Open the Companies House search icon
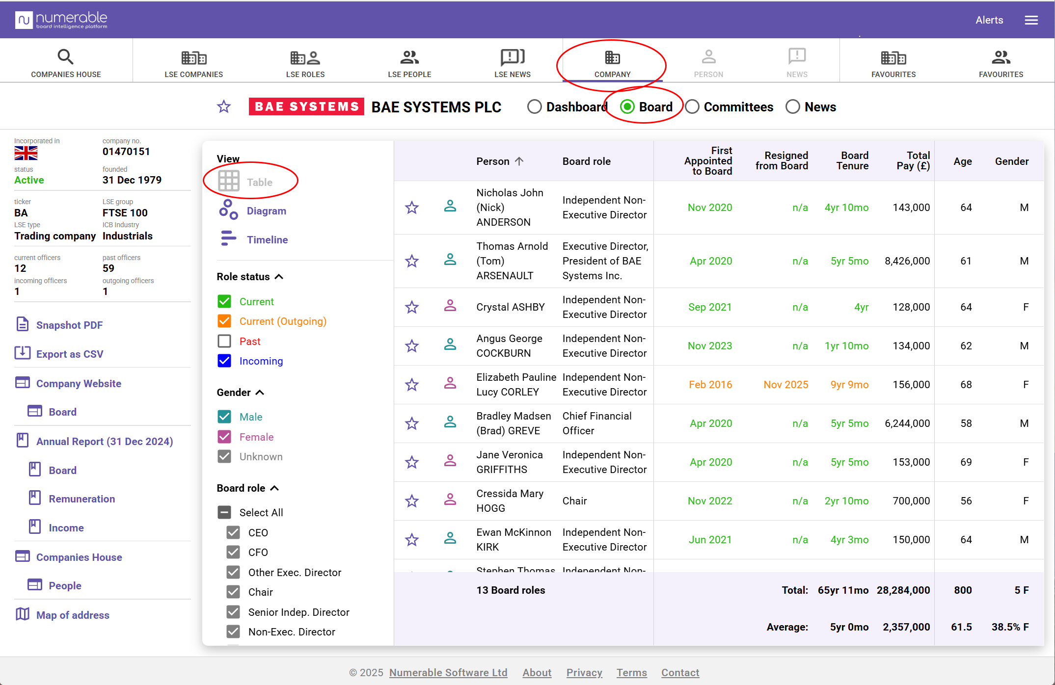 click(x=66, y=57)
